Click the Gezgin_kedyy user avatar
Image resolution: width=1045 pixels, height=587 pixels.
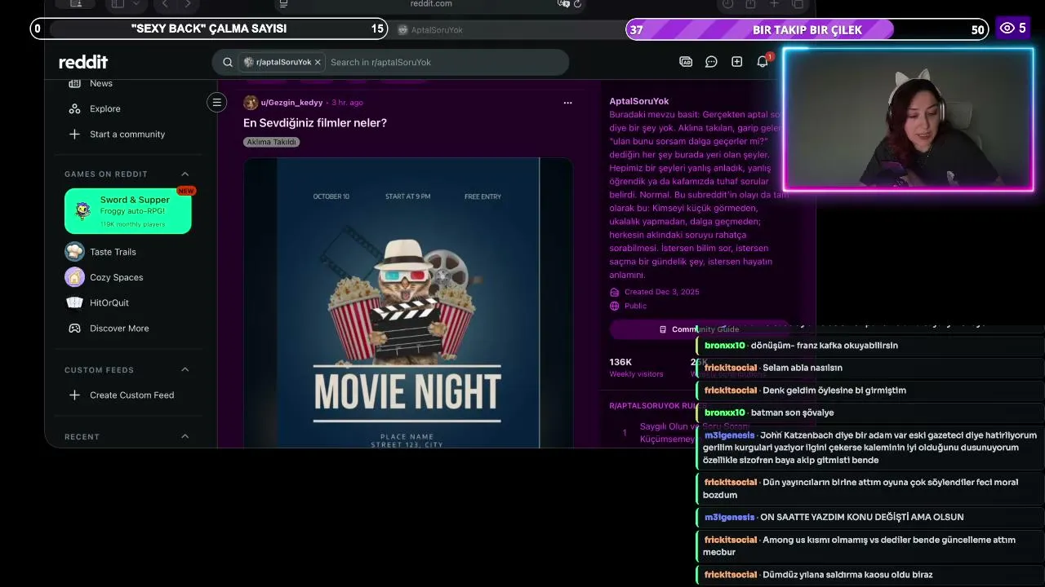[x=251, y=103]
